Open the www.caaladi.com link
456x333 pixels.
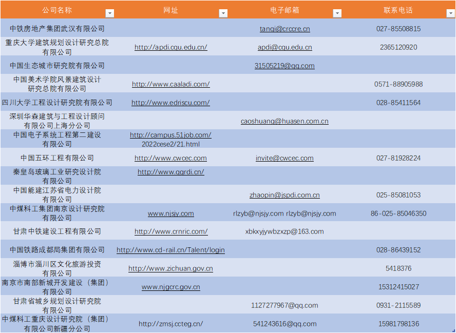click(170, 84)
